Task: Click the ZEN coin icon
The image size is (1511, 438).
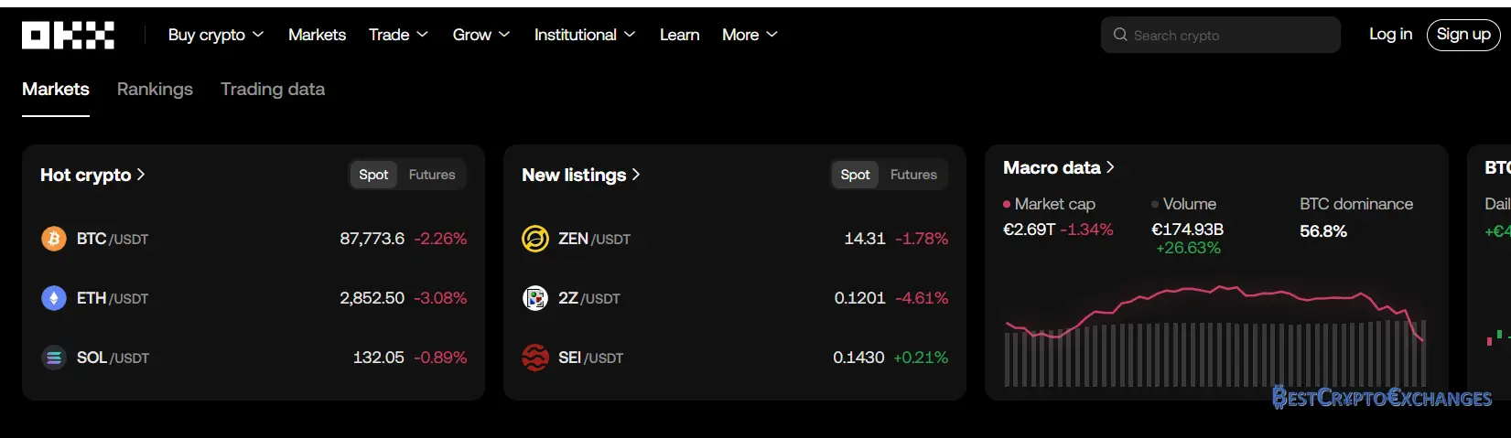Action: 534,239
